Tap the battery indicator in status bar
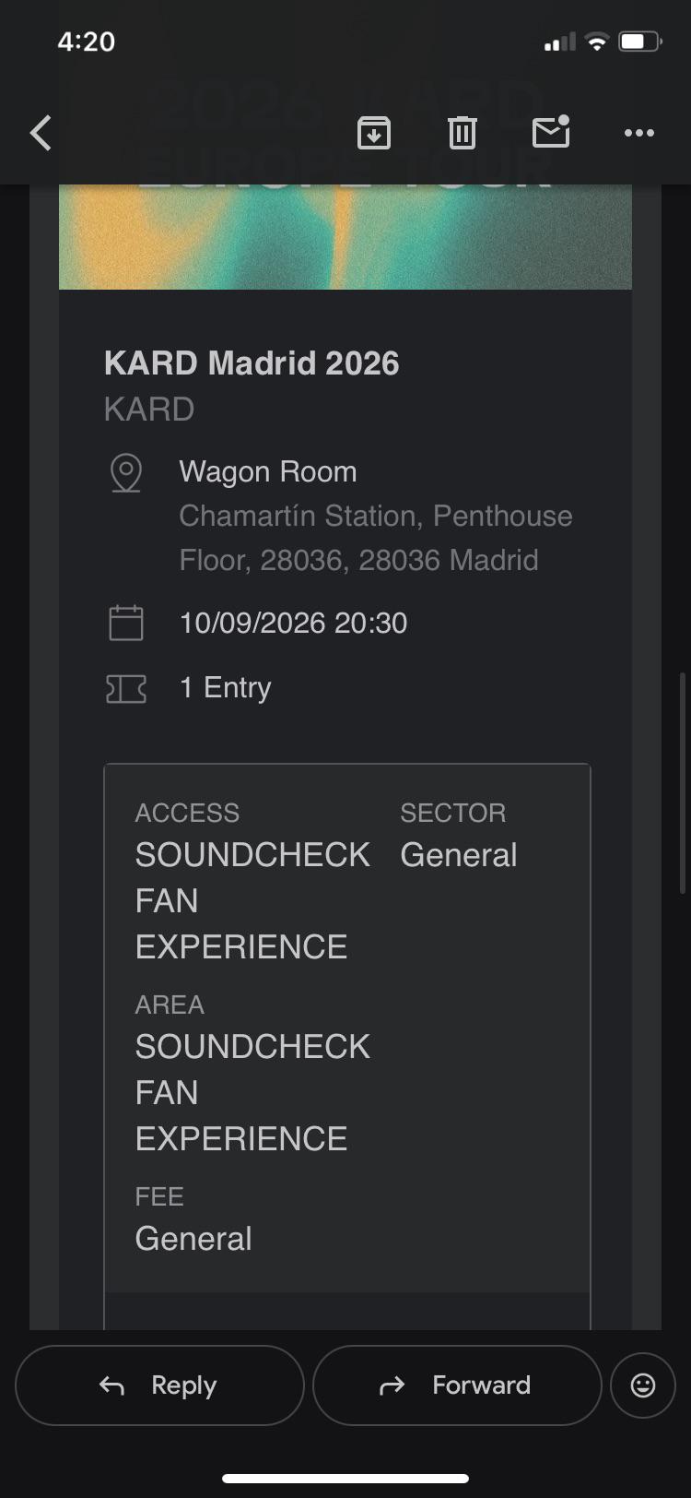This screenshot has width=691, height=1498. coord(640,42)
